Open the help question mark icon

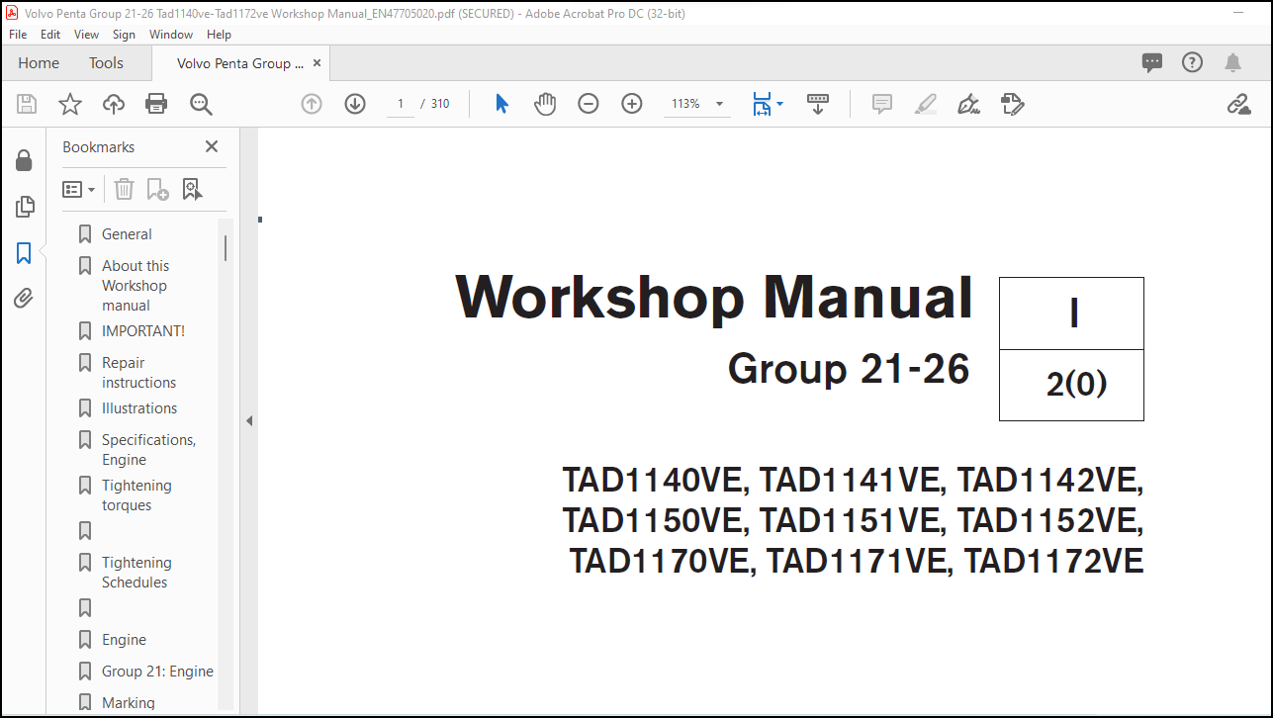click(x=1192, y=62)
